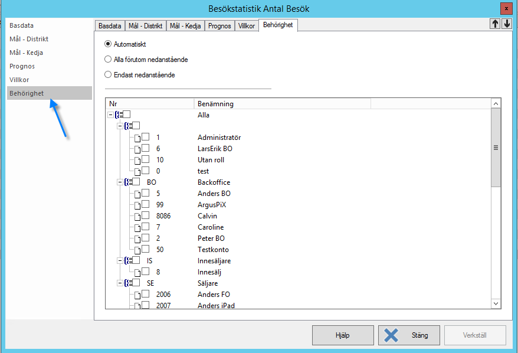Screen dimensions: 518x353
Task: Choose Villkor in the left sidebar
Action: pos(50,80)
